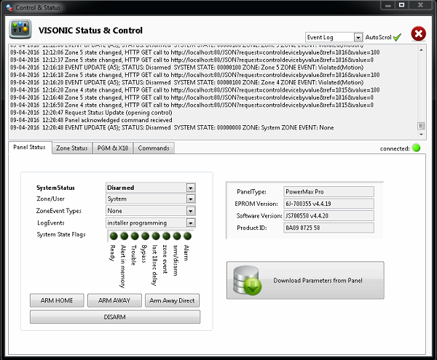Click the Trouble flag LED

[x=135, y=236]
